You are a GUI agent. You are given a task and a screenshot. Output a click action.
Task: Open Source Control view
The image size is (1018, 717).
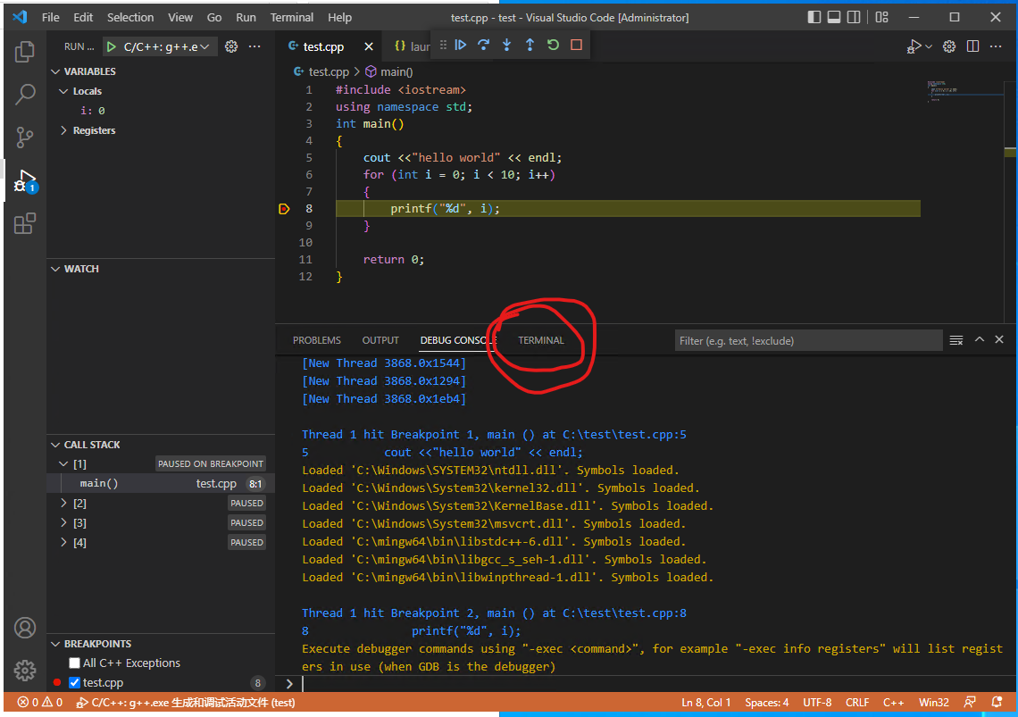click(x=25, y=138)
